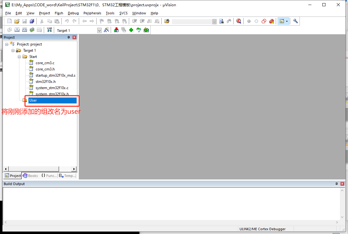This screenshot has height=234, width=348.
Task: Toggle the window layout button in the toolbar
Action: (282, 21)
